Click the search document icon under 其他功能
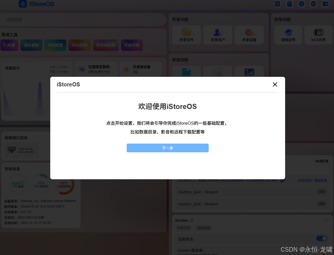 (218, 72)
